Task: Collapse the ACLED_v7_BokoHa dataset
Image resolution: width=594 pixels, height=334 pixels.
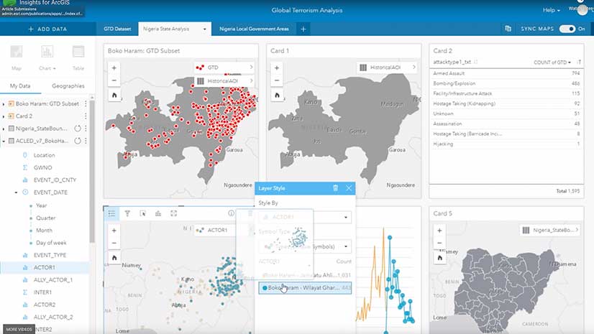Action: (4, 141)
